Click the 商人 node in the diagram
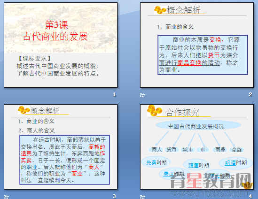 coord(156,149)
